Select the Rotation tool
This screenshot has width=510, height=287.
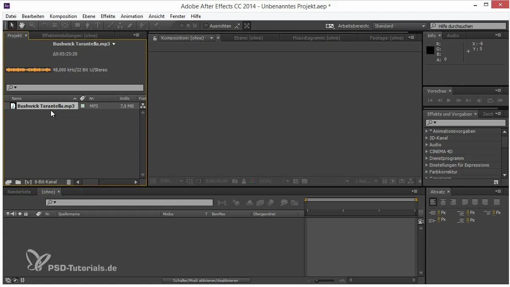click(45, 26)
